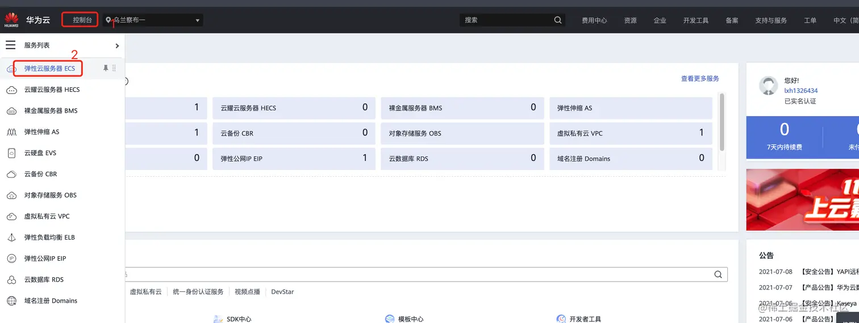
Task: Click the red 上云 promotional banner
Action: pos(803,199)
